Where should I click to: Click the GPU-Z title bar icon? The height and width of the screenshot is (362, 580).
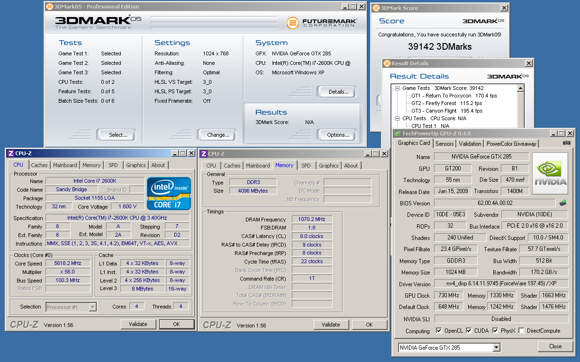(399, 133)
